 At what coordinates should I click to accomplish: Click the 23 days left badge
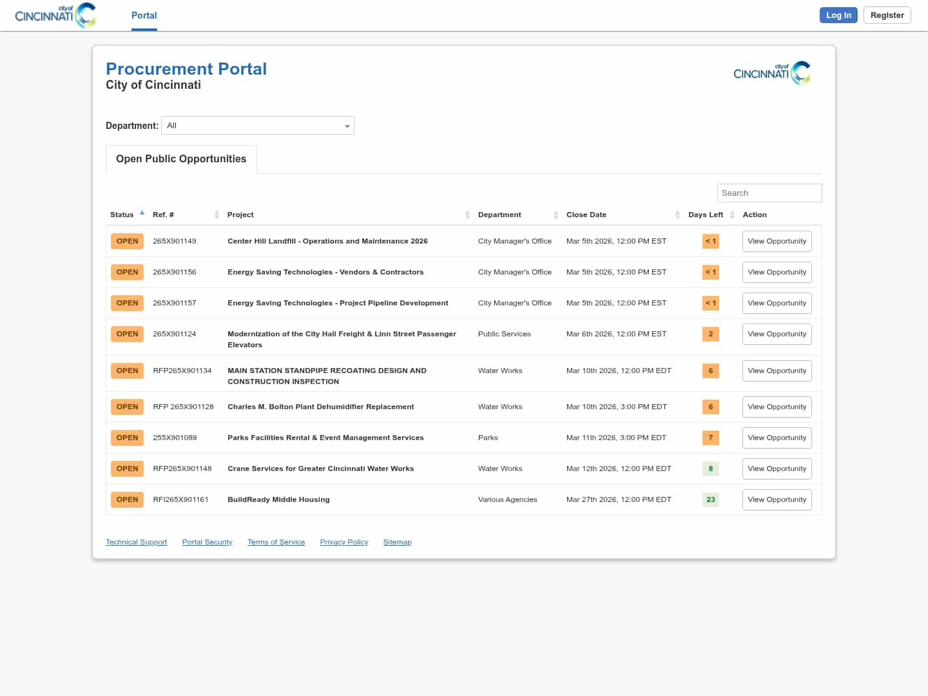pos(710,500)
